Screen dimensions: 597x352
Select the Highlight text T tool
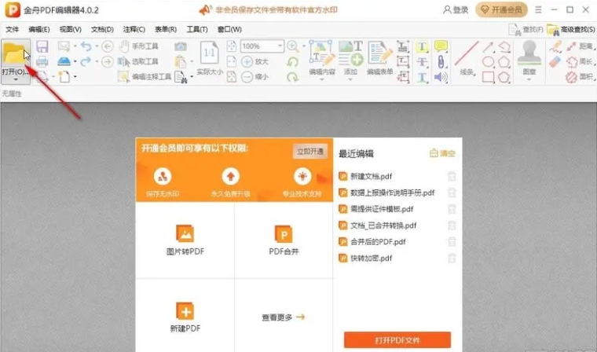pyautogui.click(x=422, y=46)
